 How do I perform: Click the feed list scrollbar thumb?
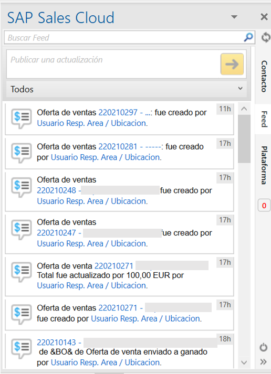244,139
